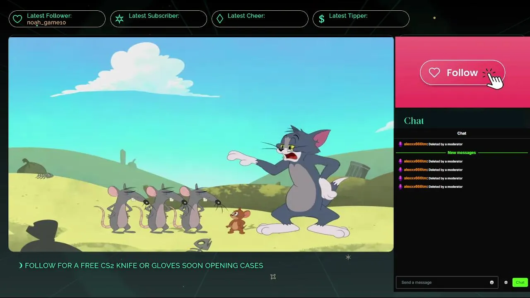Open the emoji picker in chat box

[x=492, y=282]
